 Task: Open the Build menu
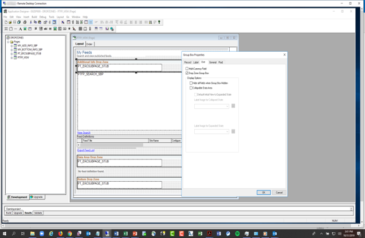[x=34, y=17]
